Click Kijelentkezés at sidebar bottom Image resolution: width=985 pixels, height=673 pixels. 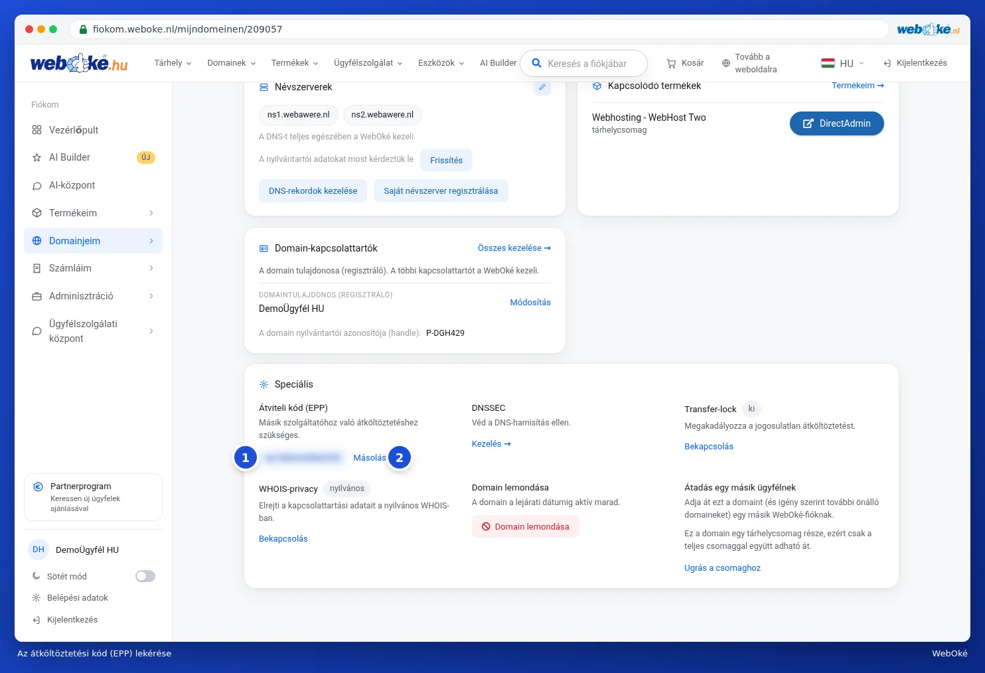[65, 620]
